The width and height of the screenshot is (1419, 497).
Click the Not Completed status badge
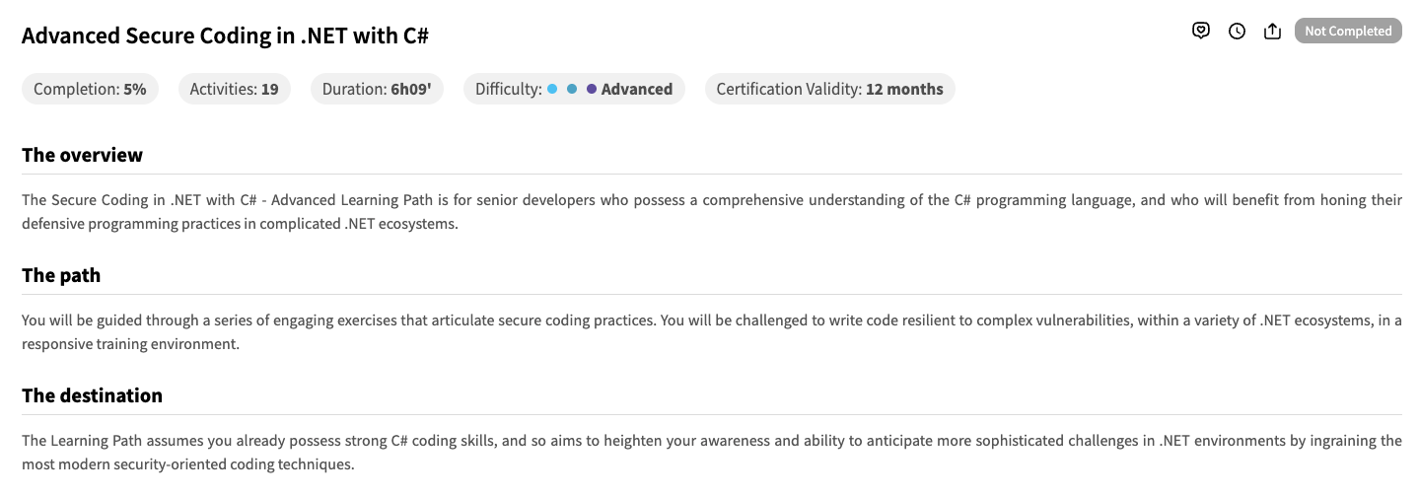click(1347, 31)
